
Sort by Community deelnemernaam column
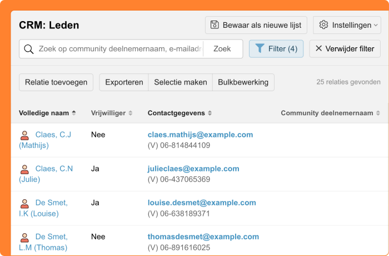click(378, 114)
